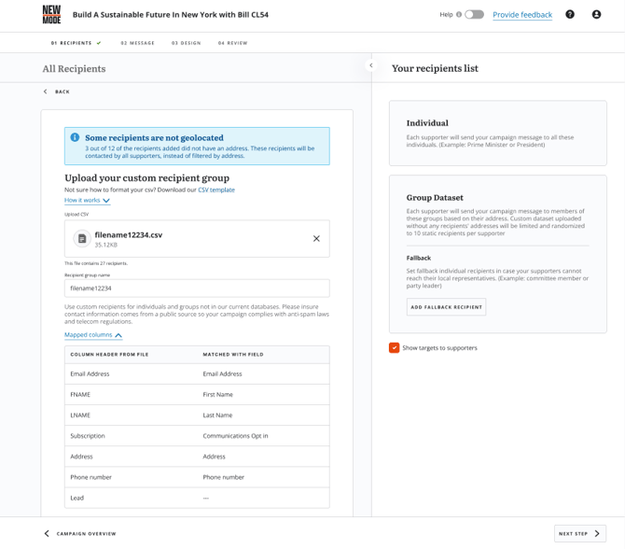Click the Recipient group name field

pyautogui.click(x=197, y=289)
